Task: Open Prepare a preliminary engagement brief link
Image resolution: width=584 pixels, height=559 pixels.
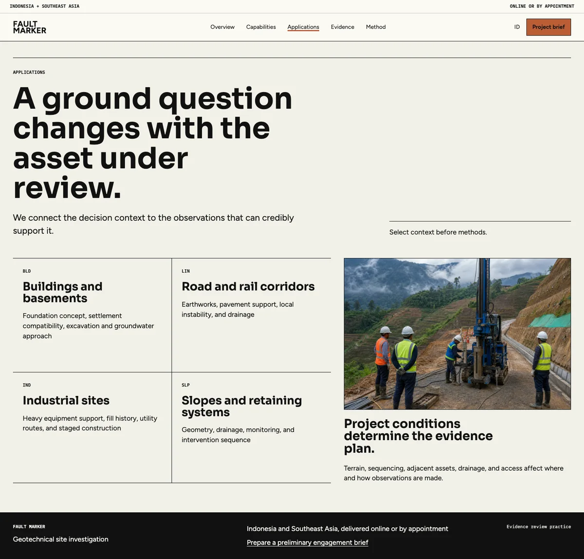Action: tap(308, 542)
